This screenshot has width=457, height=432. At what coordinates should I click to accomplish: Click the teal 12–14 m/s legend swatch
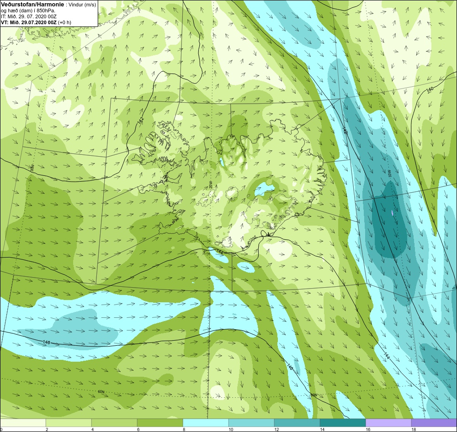pyautogui.click(x=297, y=422)
